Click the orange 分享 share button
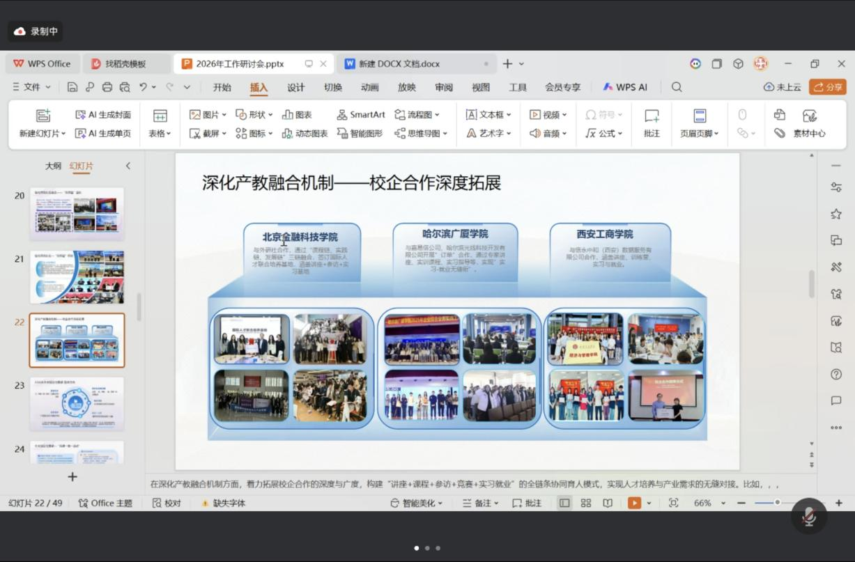 (x=827, y=87)
